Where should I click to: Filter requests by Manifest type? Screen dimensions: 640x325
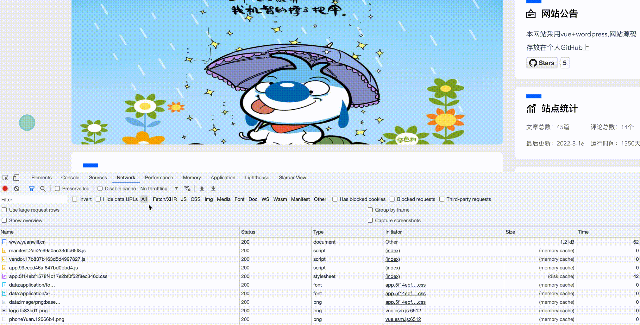pos(300,199)
